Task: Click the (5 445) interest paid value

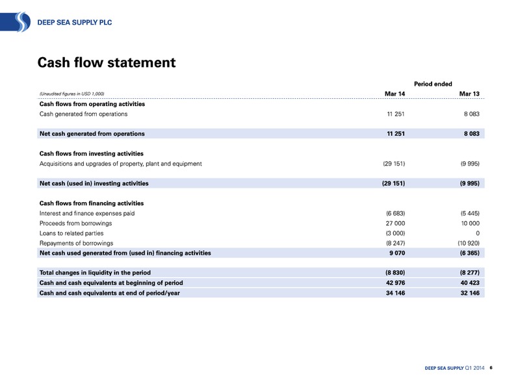Action: 470,213
